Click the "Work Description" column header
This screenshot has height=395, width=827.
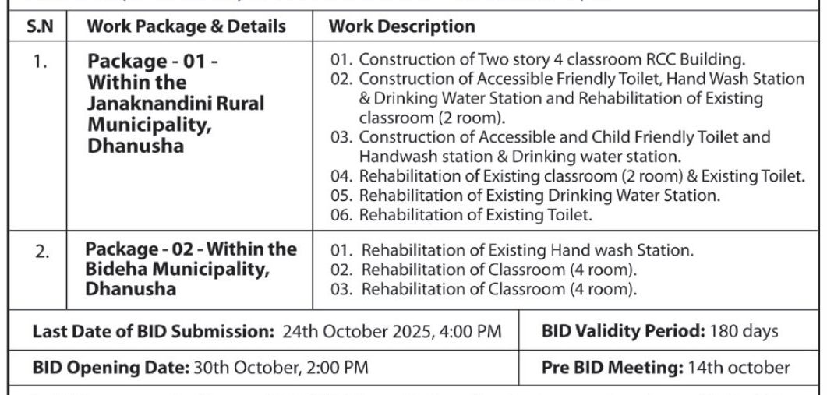(401, 26)
